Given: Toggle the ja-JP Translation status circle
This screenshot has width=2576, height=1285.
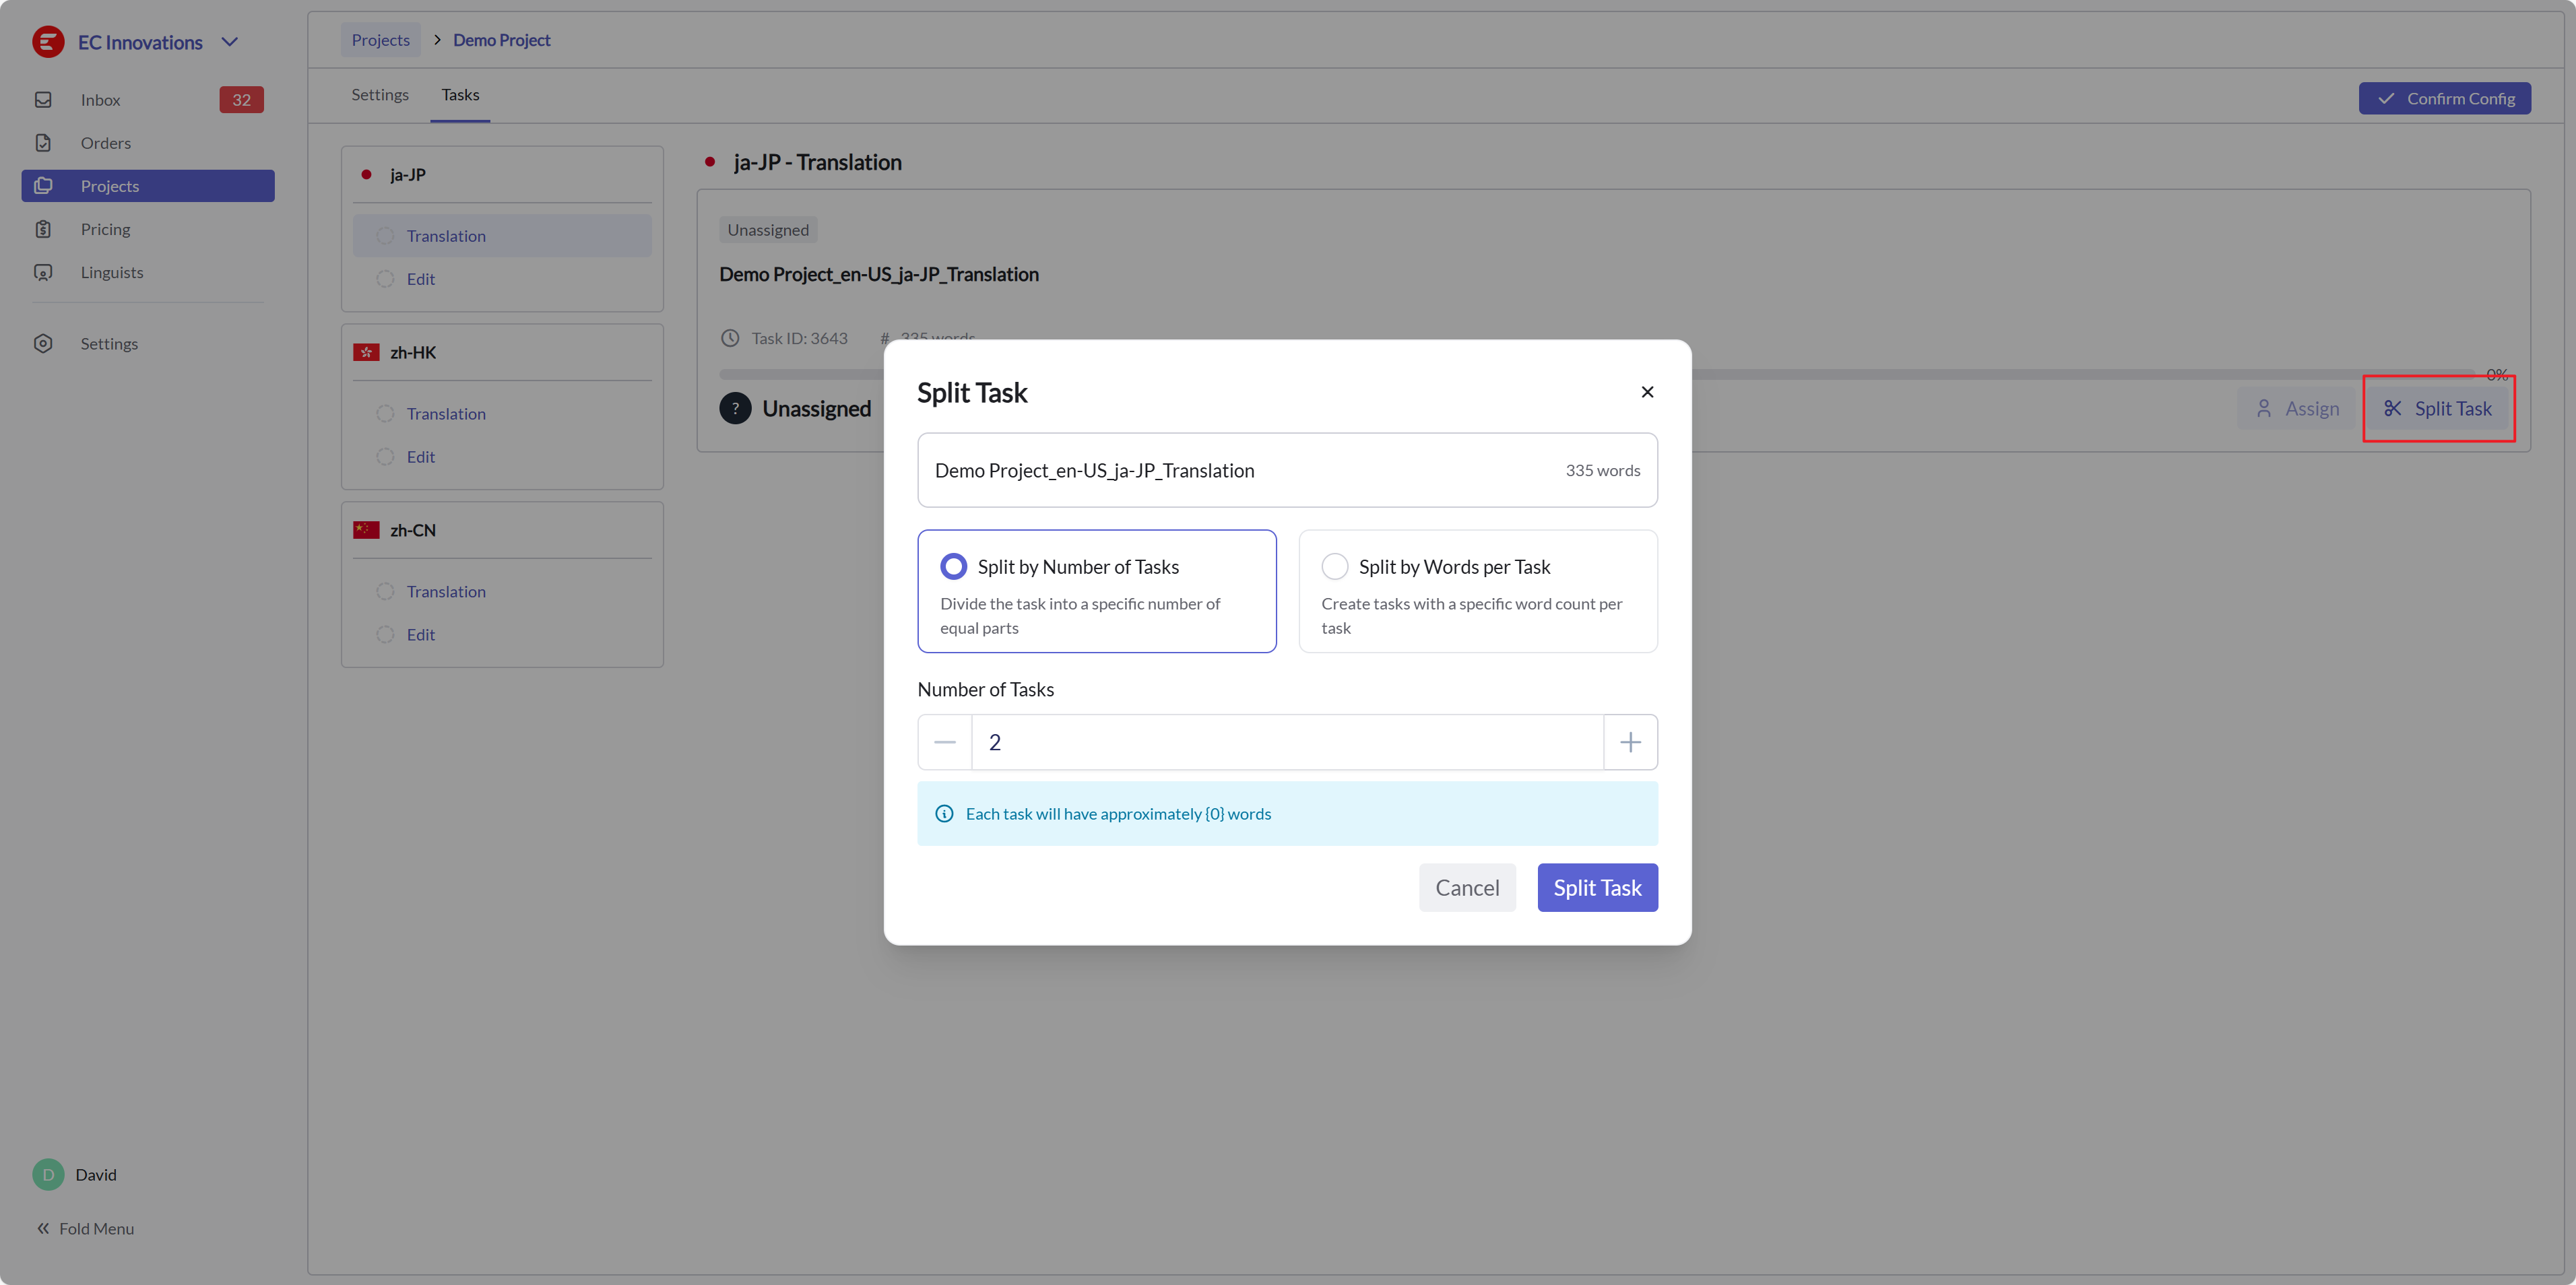Looking at the screenshot, I should (x=384, y=235).
